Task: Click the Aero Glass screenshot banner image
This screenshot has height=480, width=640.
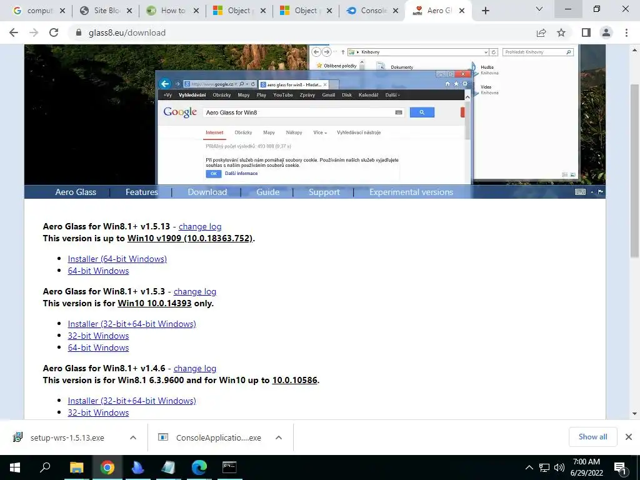Action: [x=315, y=115]
